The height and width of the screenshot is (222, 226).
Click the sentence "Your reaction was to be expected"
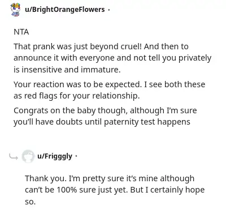(77, 84)
